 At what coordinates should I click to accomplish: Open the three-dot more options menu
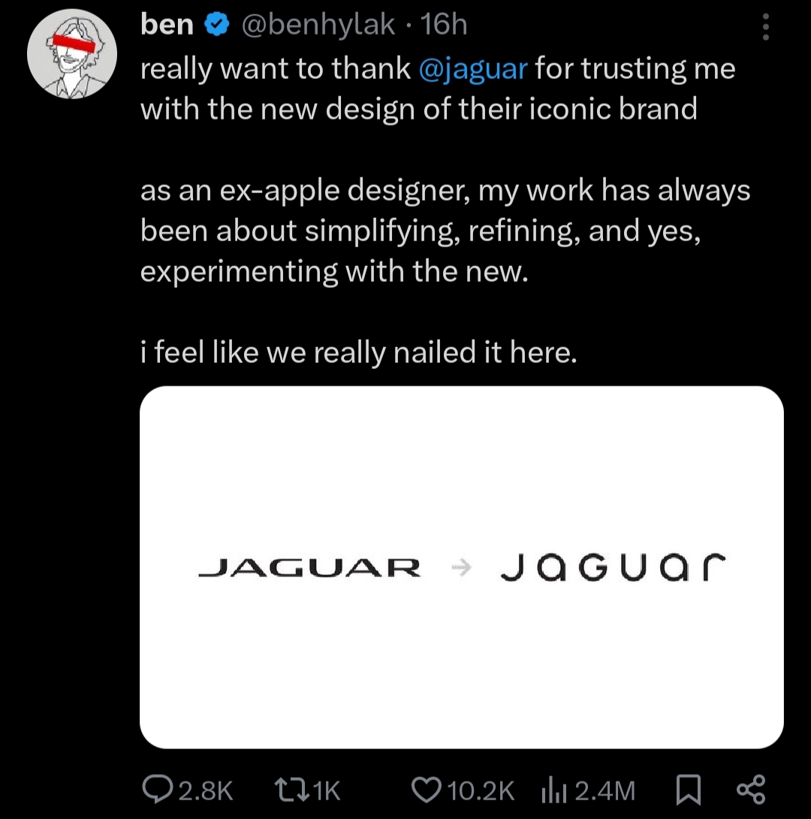click(x=766, y=27)
